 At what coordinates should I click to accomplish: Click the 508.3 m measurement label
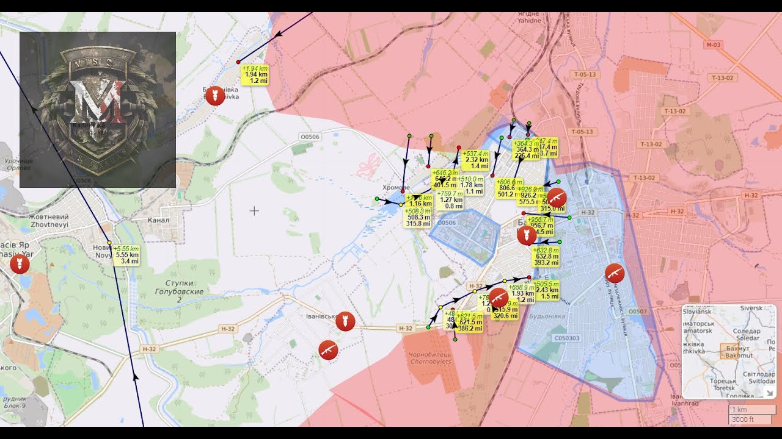tap(418, 217)
